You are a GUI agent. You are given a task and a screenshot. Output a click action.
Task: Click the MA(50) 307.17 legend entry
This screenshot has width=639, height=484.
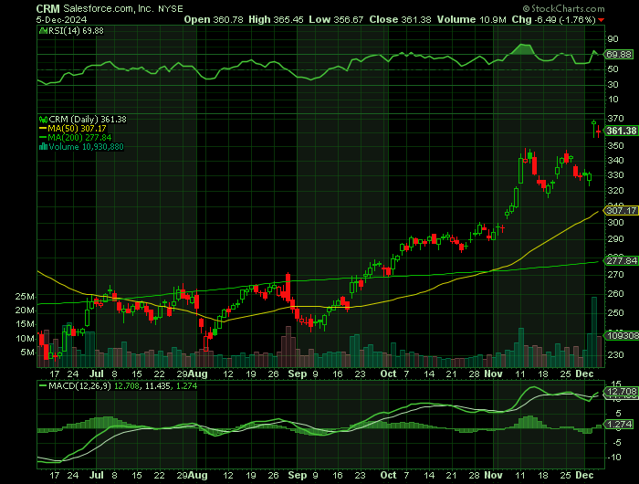click(x=72, y=129)
